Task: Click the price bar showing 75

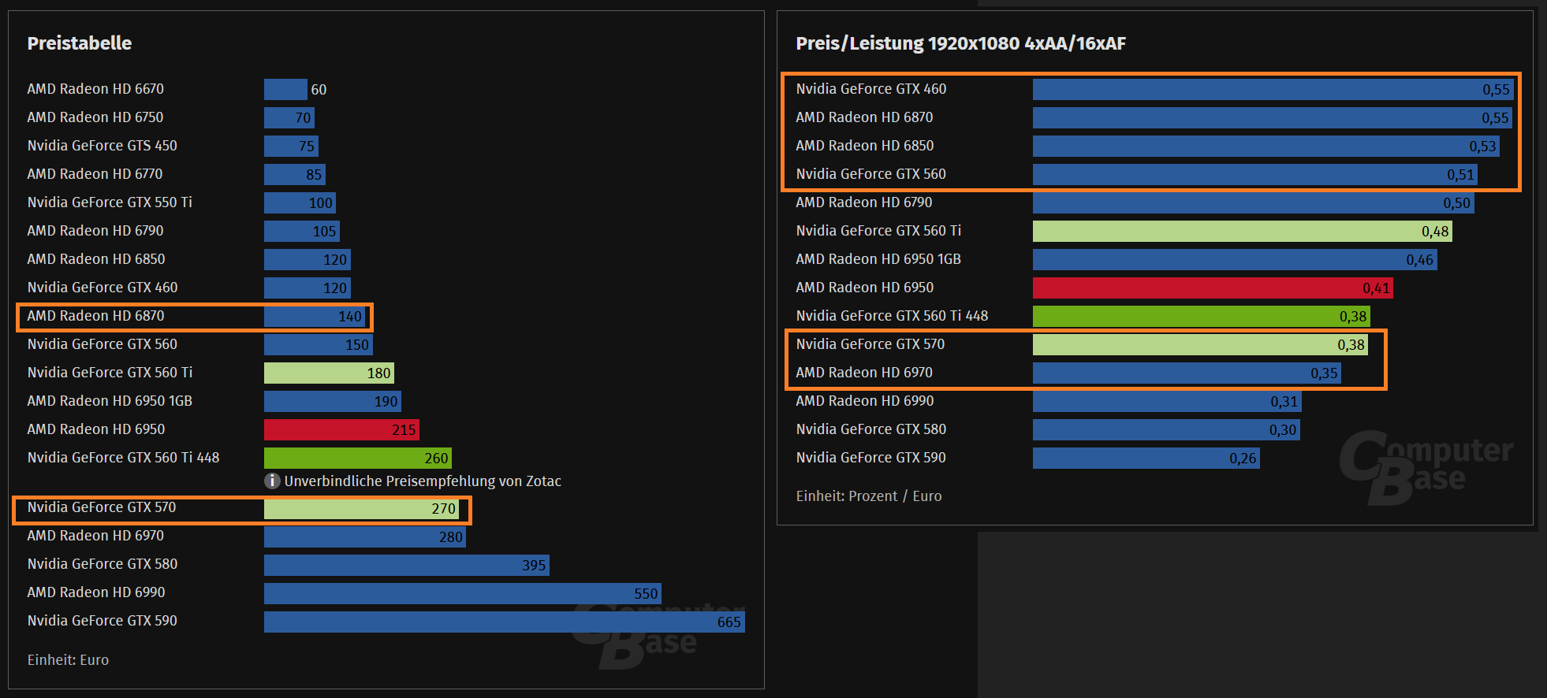Action: pos(291,146)
